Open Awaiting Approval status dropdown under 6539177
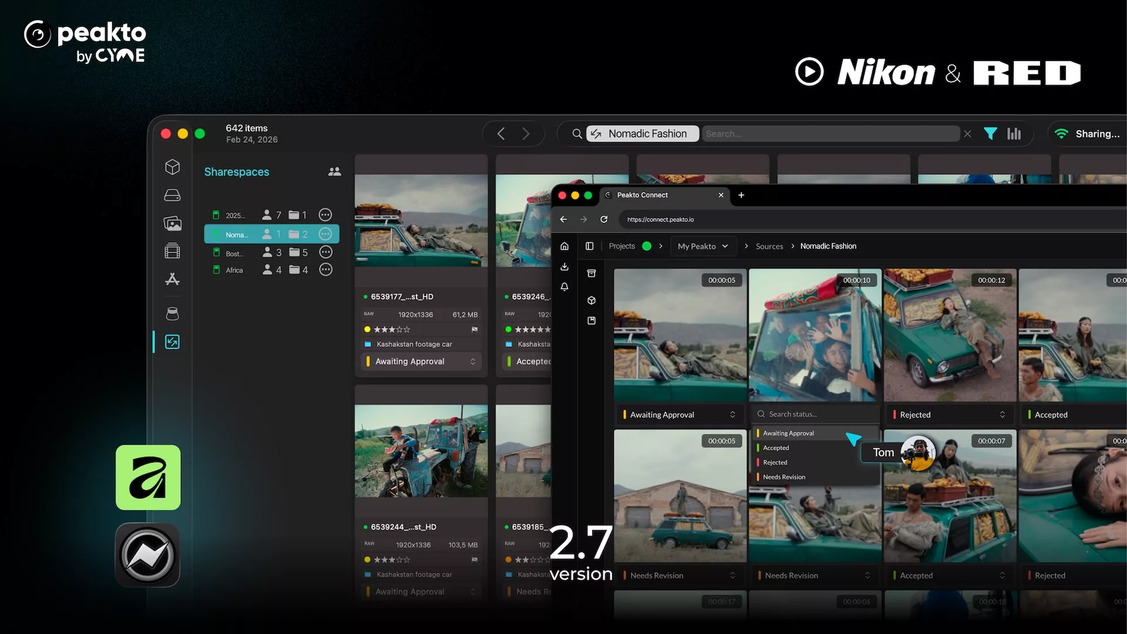Screen dimensions: 1127x634 [x=421, y=362]
